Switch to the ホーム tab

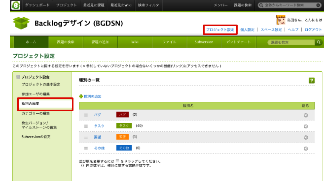[x=31, y=42]
